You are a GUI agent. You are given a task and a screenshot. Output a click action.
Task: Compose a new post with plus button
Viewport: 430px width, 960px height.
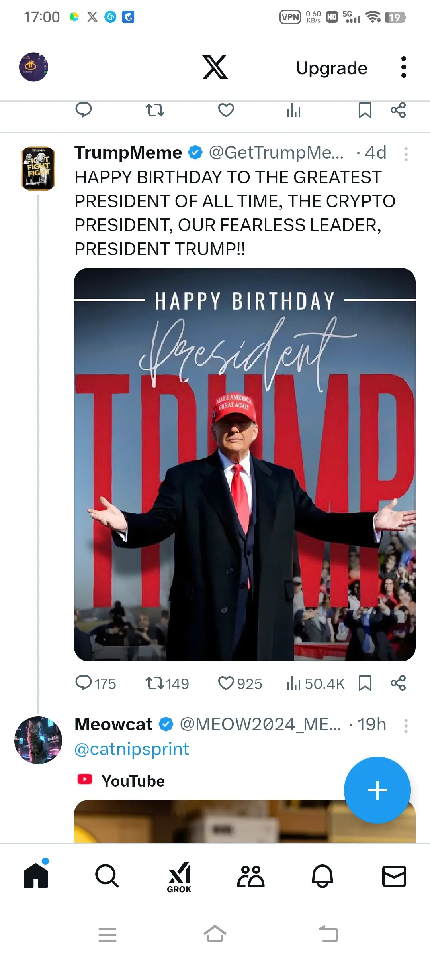click(377, 790)
